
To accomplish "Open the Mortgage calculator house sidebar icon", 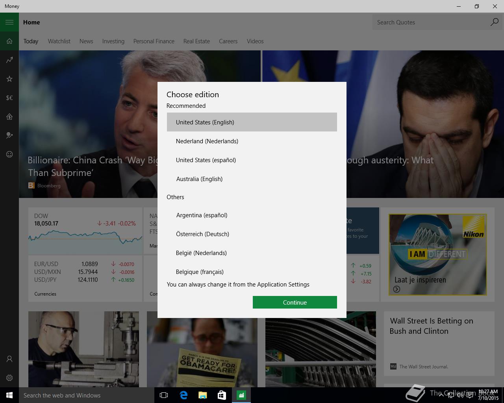I will click(9, 116).
